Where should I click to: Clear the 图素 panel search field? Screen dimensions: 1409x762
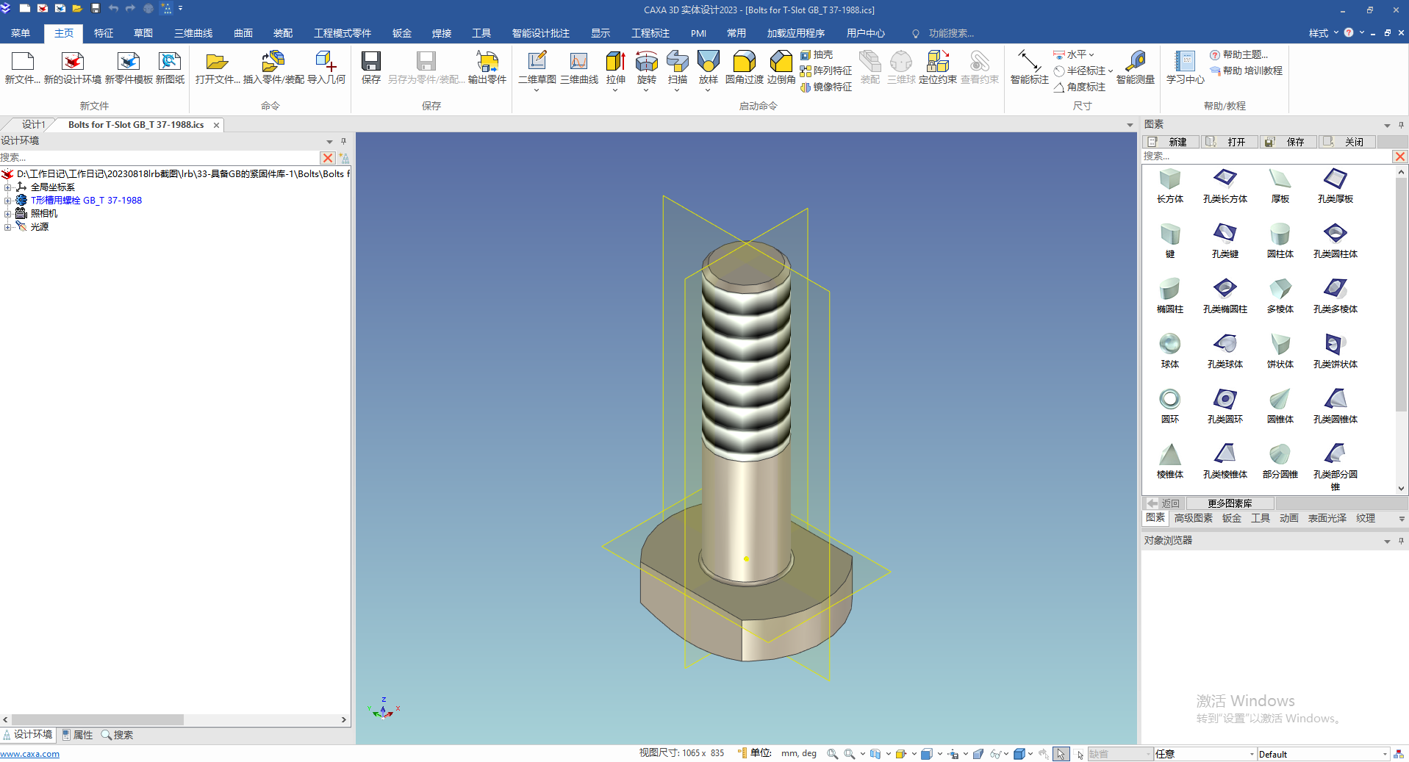[1400, 157]
